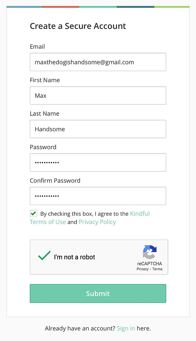
Task: Open reCAPTCHA Privacy link
Action: (142, 269)
